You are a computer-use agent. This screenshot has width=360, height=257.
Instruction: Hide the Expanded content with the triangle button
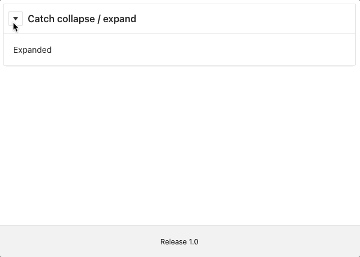[x=16, y=19]
